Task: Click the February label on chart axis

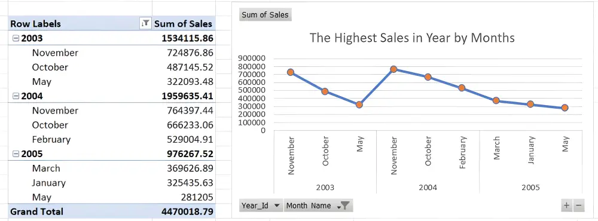Action: point(462,152)
